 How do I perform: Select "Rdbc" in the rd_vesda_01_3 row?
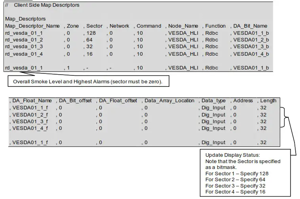212,47
